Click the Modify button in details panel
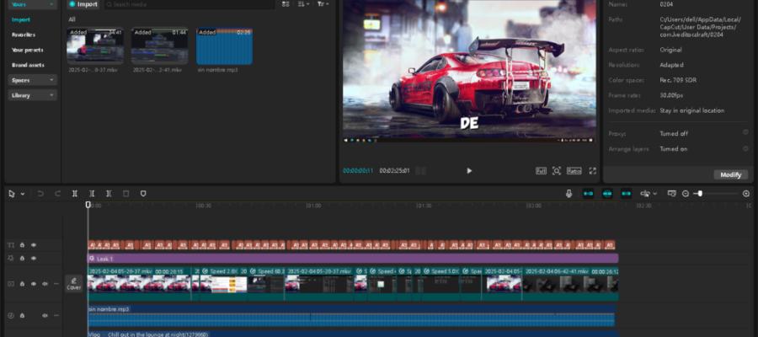The height and width of the screenshot is (337, 758). (x=730, y=174)
